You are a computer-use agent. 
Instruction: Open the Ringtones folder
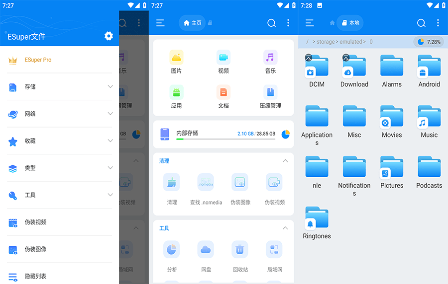pos(317,223)
